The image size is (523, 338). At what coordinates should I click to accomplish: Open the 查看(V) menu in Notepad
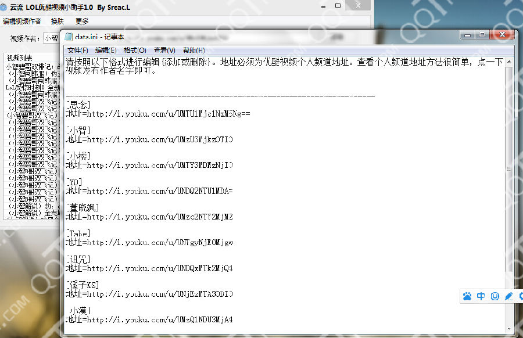(x=164, y=51)
